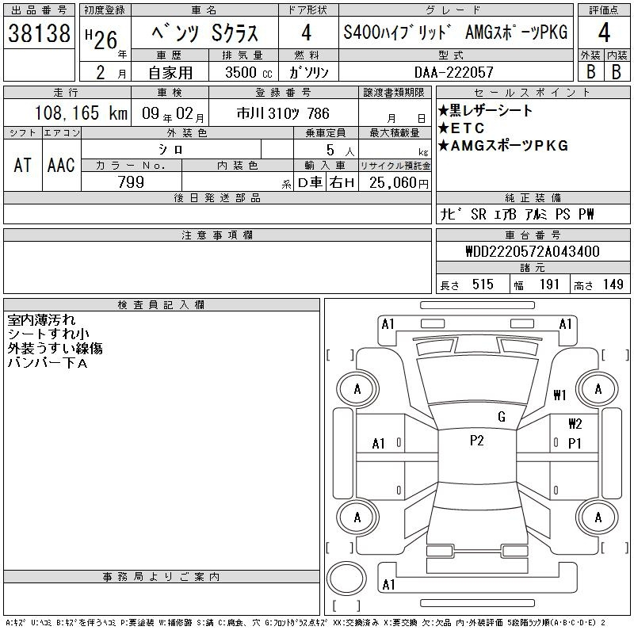634x634 pixels.
Task: Click the bottom-right wheel circle marked A
Action: pyautogui.click(x=598, y=517)
